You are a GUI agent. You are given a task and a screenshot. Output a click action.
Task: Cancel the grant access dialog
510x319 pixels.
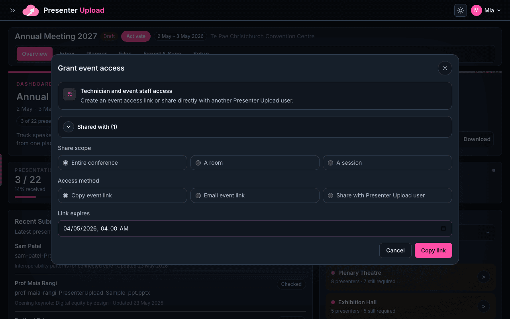tap(395, 250)
